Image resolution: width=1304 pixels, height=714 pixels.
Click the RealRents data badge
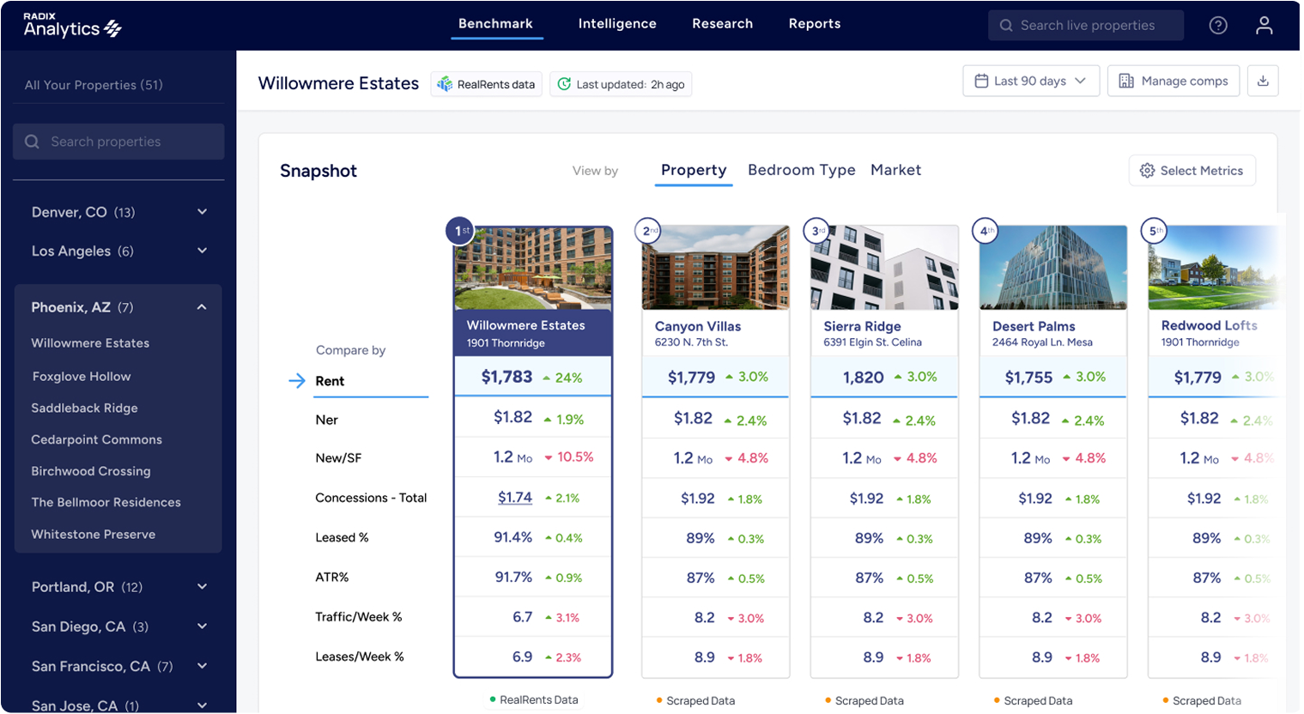[487, 84]
